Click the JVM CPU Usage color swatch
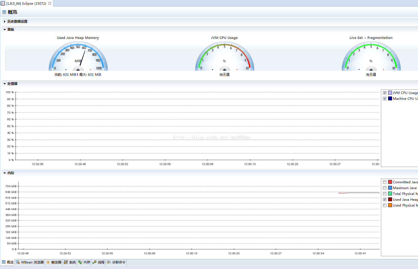 tap(390, 93)
